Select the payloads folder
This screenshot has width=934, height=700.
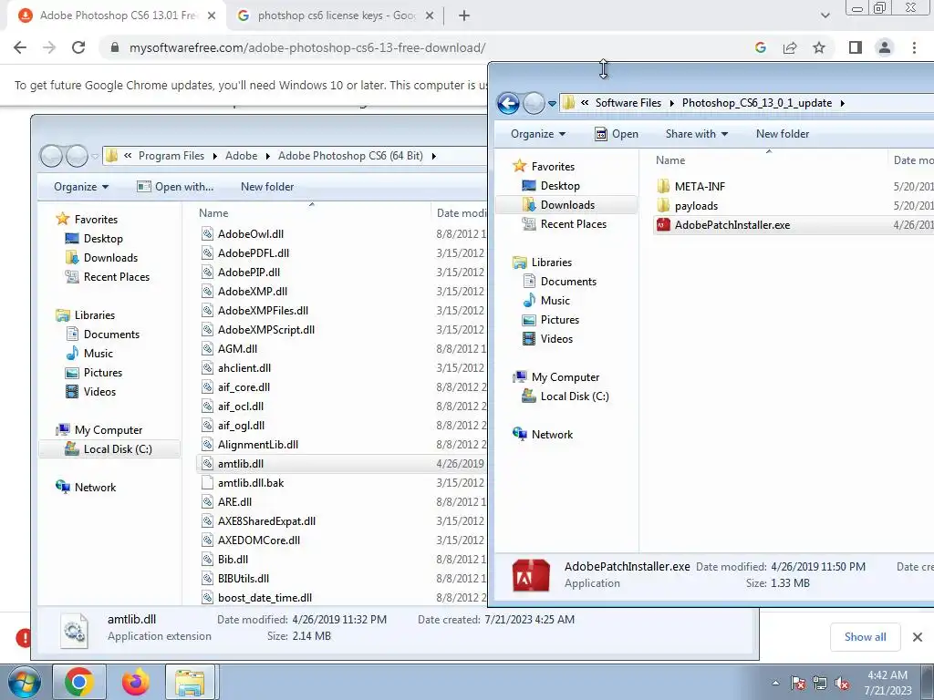(696, 205)
